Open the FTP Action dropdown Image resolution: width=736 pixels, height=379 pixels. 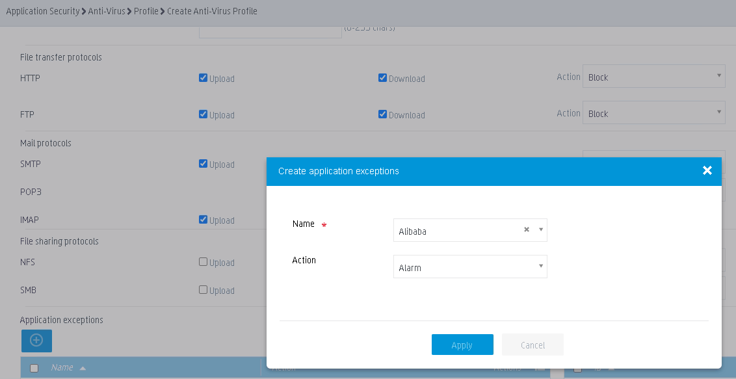(x=654, y=114)
